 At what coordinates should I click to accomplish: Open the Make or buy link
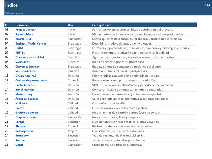point(24,94)
